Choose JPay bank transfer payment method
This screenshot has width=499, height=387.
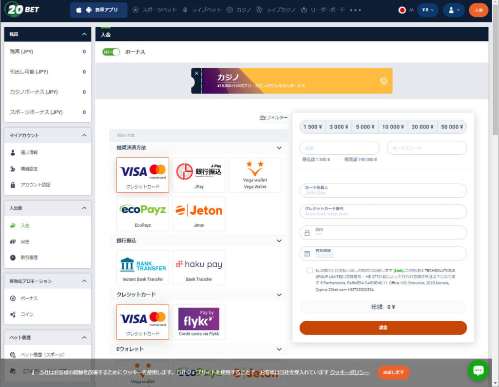pyautogui.click(x=199, y=175)
